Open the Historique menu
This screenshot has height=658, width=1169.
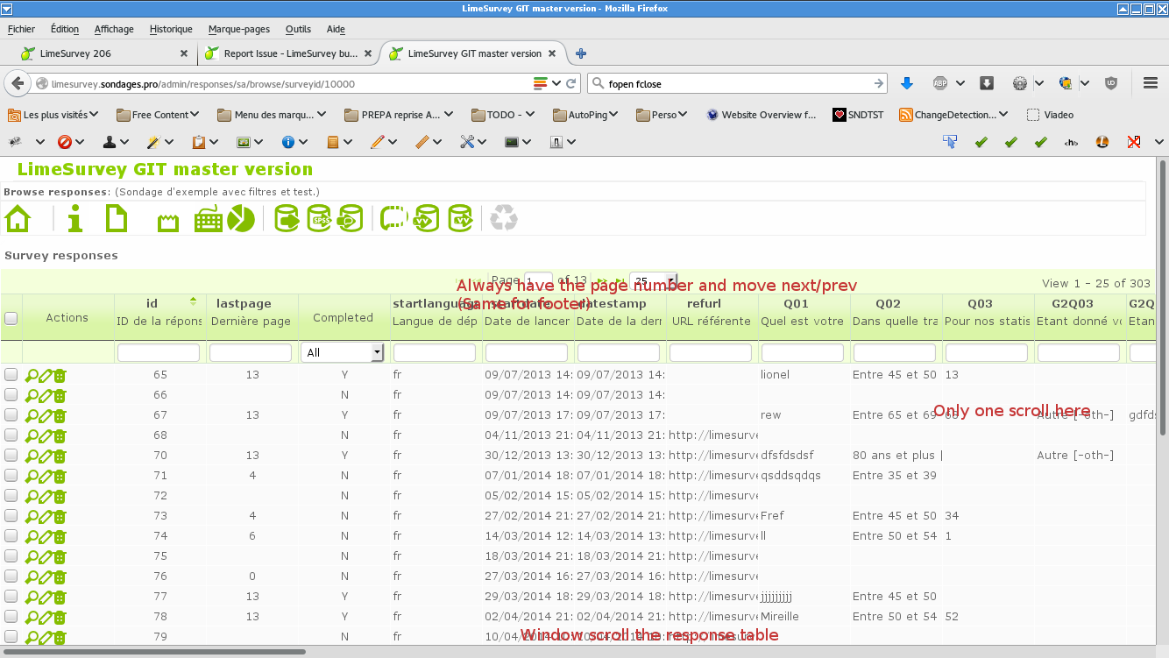170,29
